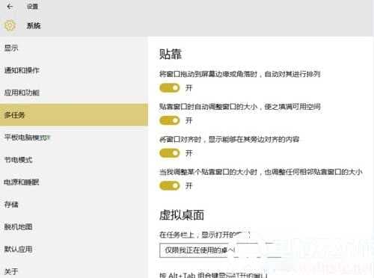Toggle show what can snap next to window

point(169,153)
